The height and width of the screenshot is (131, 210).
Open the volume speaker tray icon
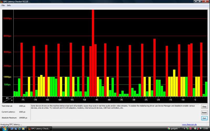coord(200,129)
